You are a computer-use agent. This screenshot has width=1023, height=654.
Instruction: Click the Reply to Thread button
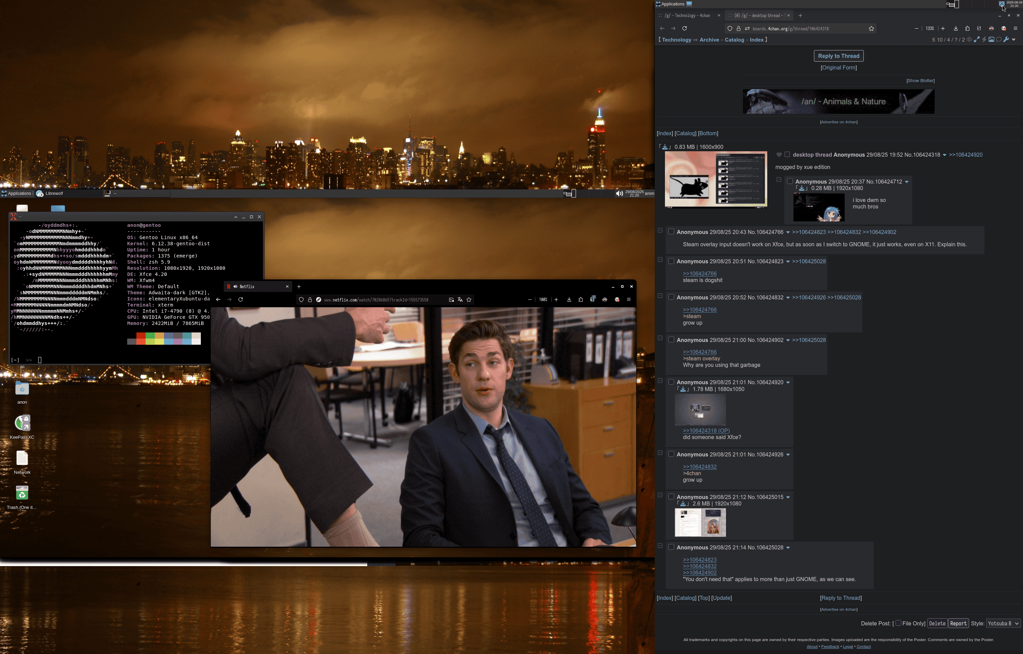[x=838, y=56]
